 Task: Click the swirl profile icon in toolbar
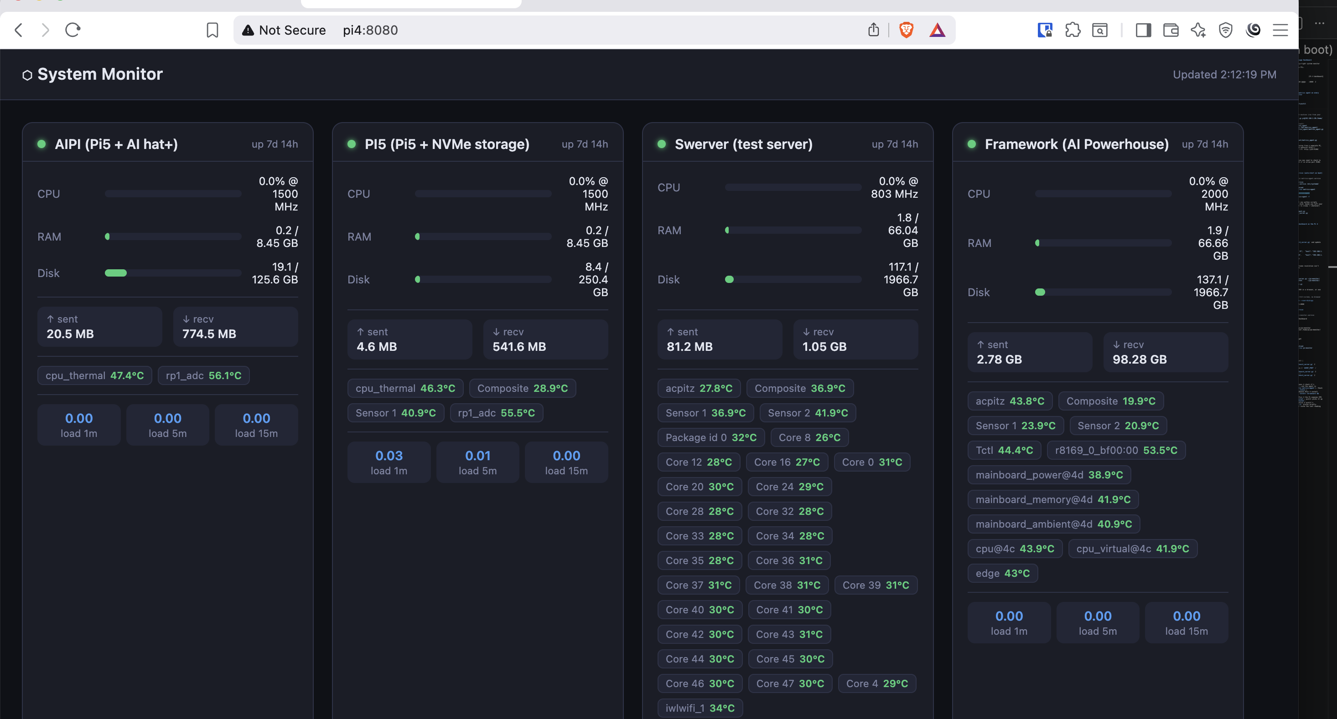coord(1254,30)
